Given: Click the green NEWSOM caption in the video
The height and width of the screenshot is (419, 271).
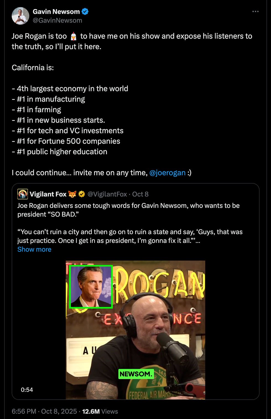Looking at the screenshot, I should (x=136, y=374).
